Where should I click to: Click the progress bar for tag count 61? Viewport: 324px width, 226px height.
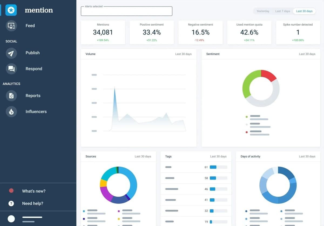coord(218,167)
